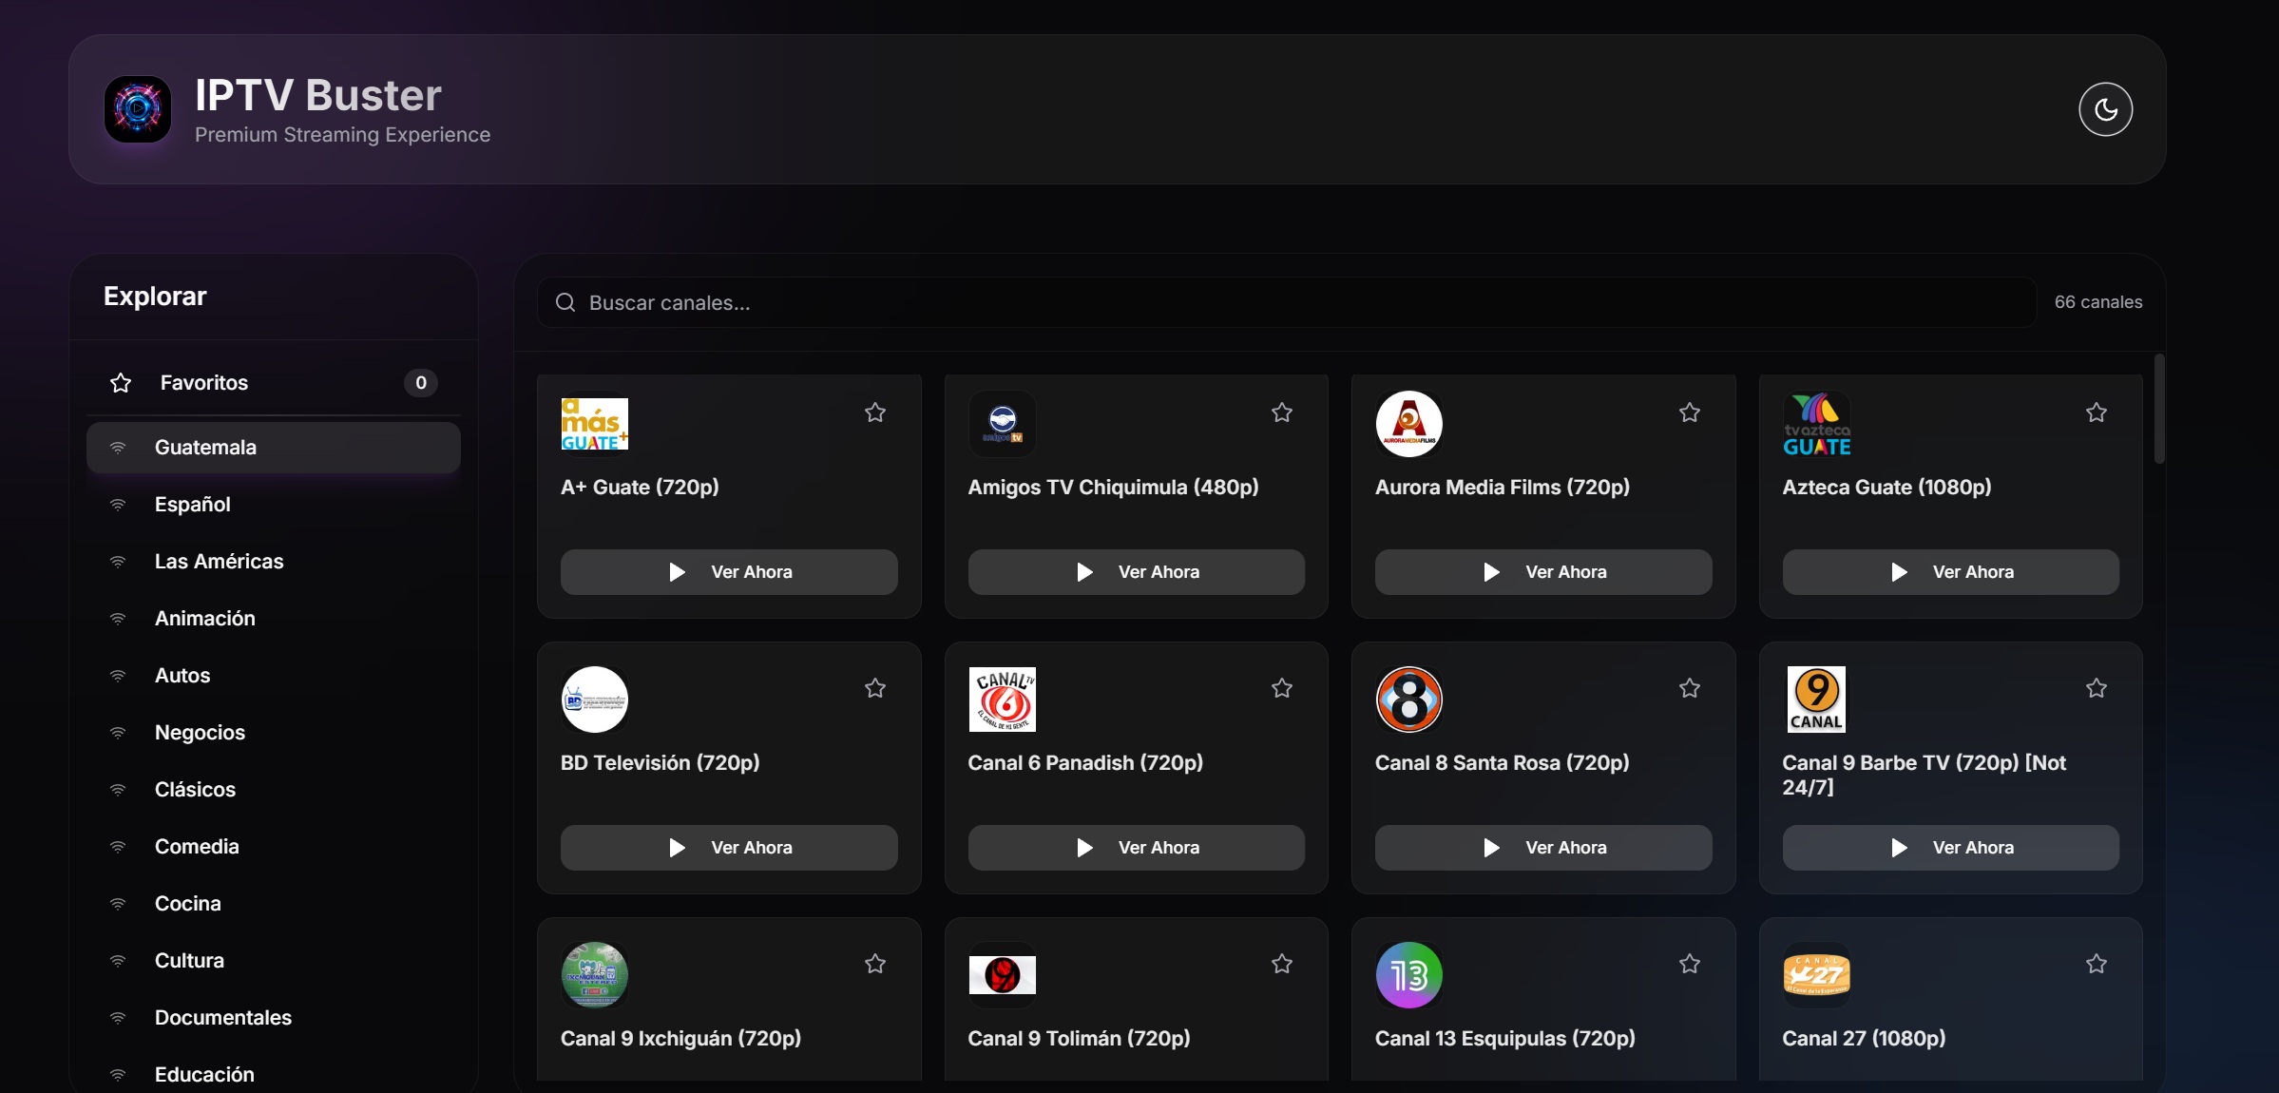Click the tvazteca Guate logo
Screen dimensions: 2279x1093
(1816, 424)
